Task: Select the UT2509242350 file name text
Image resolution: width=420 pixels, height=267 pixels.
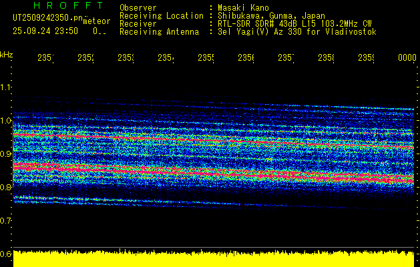Action: 48,18
